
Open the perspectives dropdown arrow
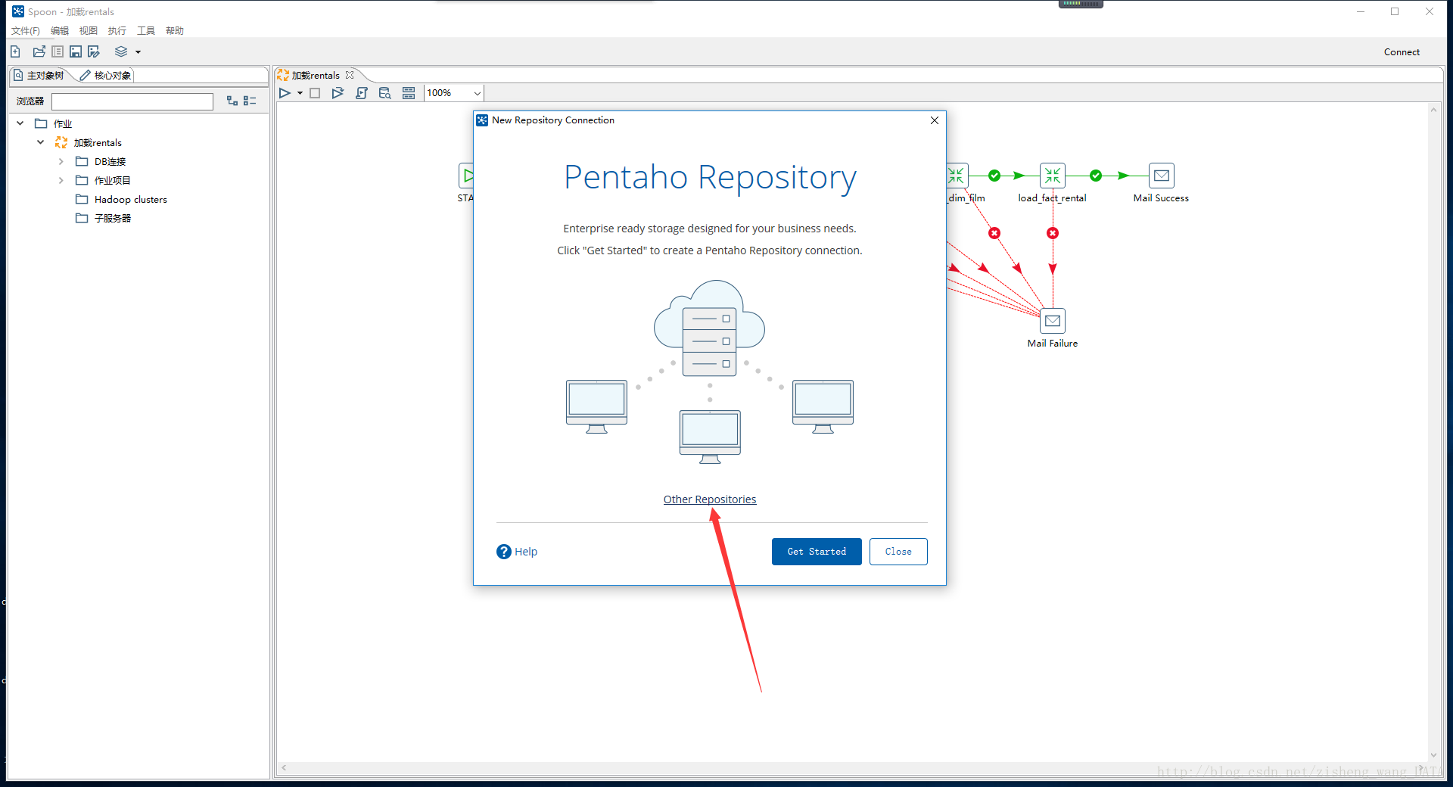point(138,52)
